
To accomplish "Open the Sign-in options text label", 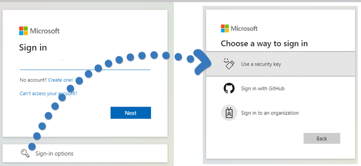I will (x=54, y=154).
